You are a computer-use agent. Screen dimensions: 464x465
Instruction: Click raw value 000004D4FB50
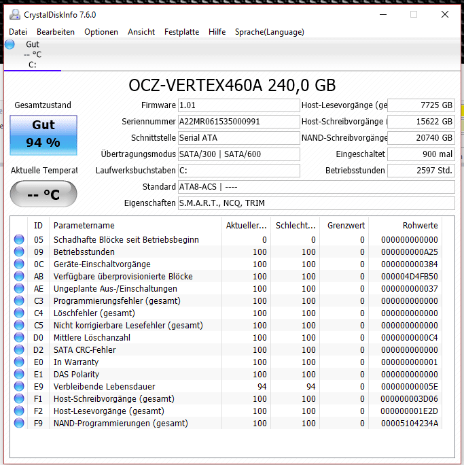tap(410, 276)
